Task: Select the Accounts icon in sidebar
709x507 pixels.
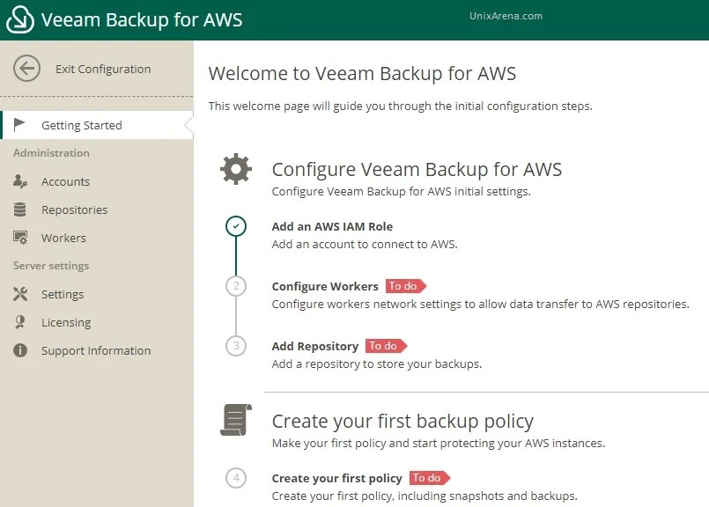Action: pos(19,181)
